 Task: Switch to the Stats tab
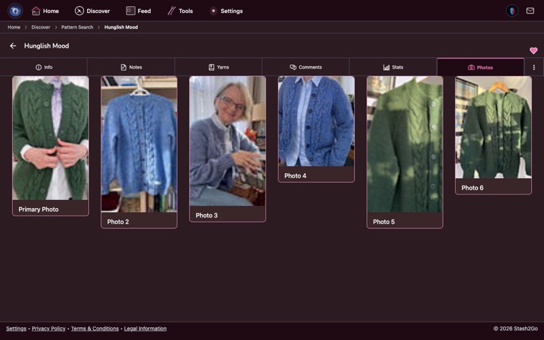[x=393, y=67]
